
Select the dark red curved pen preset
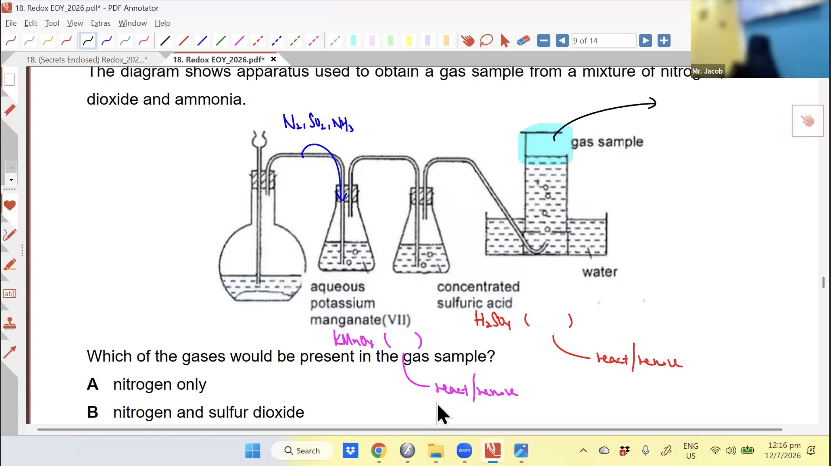tap(11, 41)
